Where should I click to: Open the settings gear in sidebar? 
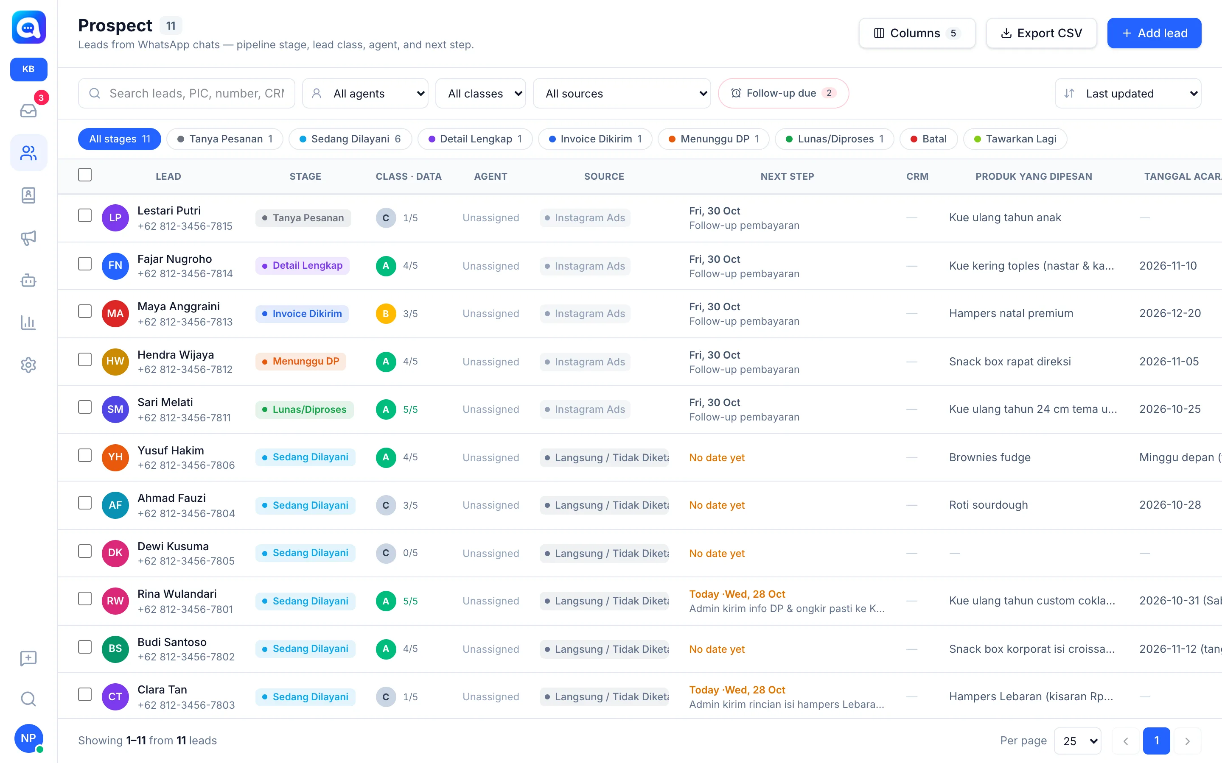point(28,365)
